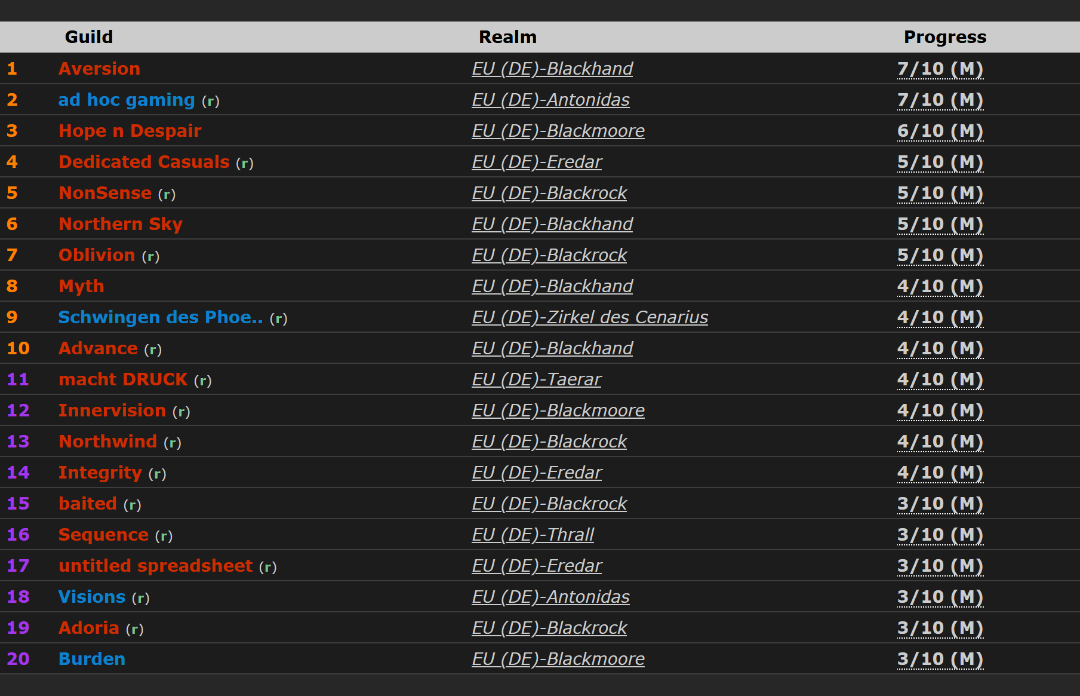1080x696 pixels.
Task: Open the Adoria guild page
Action: (x=89, y=628)
